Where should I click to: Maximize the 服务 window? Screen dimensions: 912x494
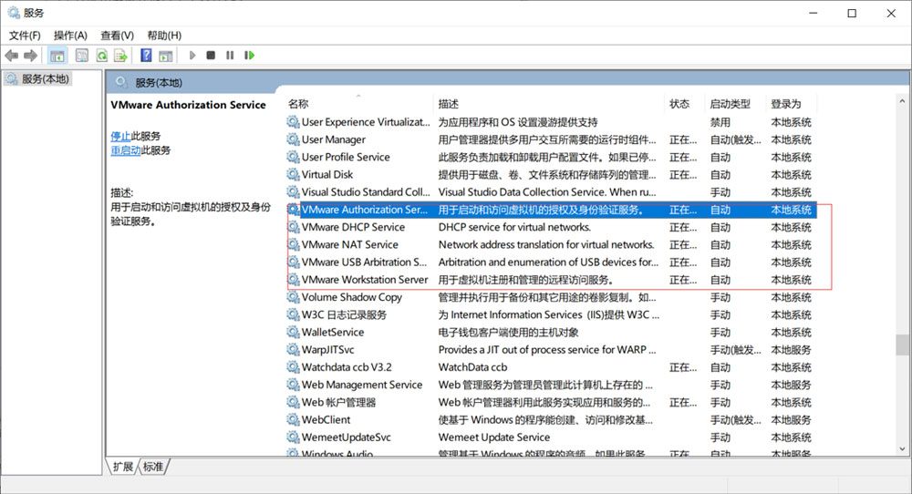point(852,13)
